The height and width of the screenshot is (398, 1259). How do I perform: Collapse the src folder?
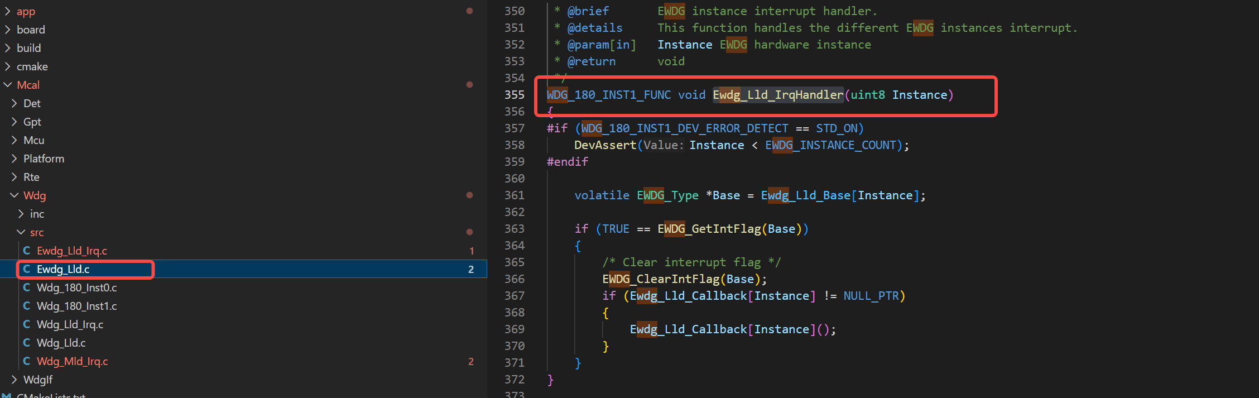[21, 232]
